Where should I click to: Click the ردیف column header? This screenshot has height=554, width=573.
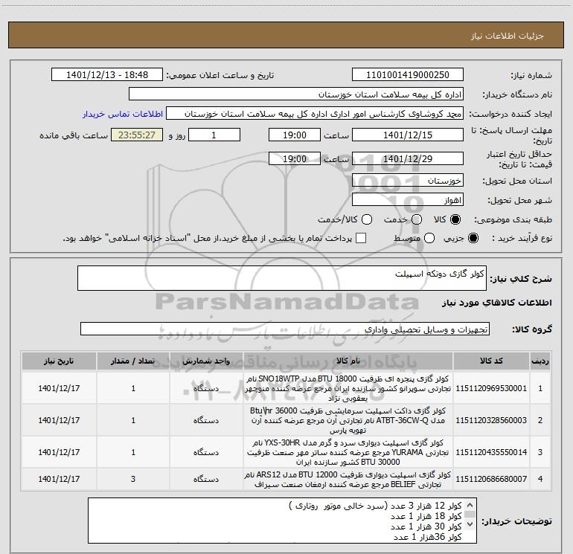[x=540, y=361]
